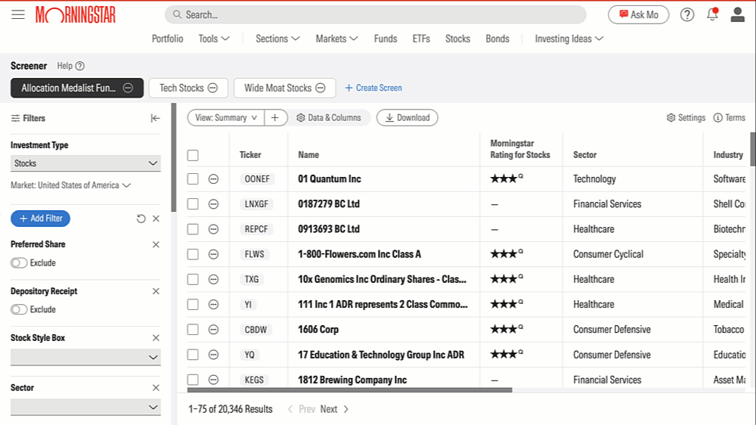Remove YI row using minus icon
The width and height of the screenshot is (756, 425).
pos(213,305)
